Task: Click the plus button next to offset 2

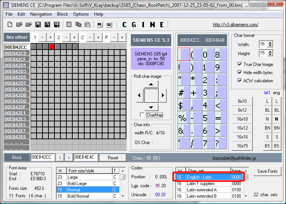Action: click(74, 38)
